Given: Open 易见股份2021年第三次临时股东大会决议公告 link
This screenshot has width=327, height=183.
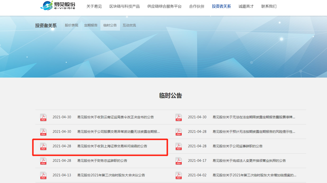Looking at the screenshot, I should click(x=111, y=175).
